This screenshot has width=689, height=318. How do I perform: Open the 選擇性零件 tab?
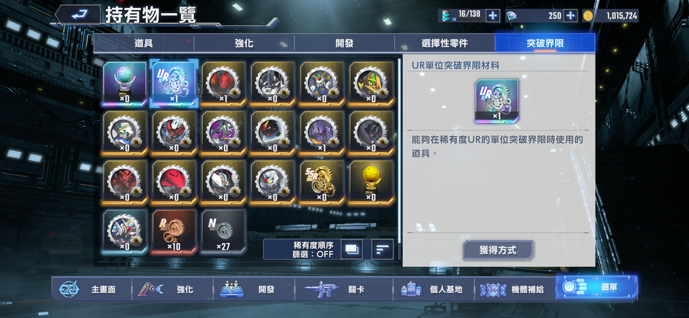point(445,43)
